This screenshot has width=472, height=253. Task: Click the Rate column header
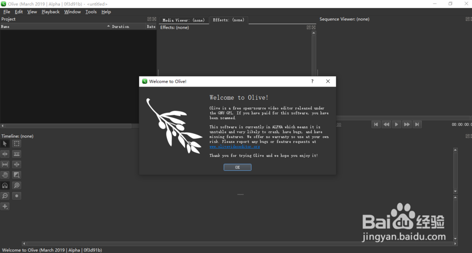(x=151, y=26)
